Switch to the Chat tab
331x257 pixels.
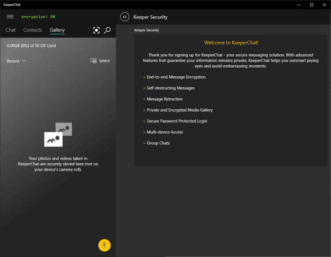coord(11,30)
